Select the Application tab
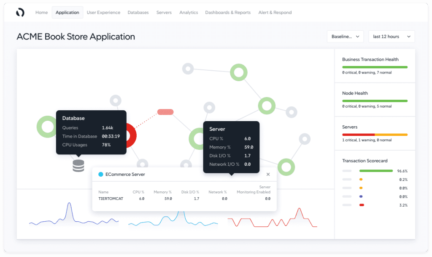432x257 pixels. 67,12
